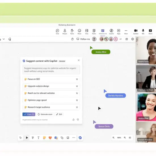Screen dimensions: 156x156
Task: Open the inking pen tool
Action: tap(33, 138)
